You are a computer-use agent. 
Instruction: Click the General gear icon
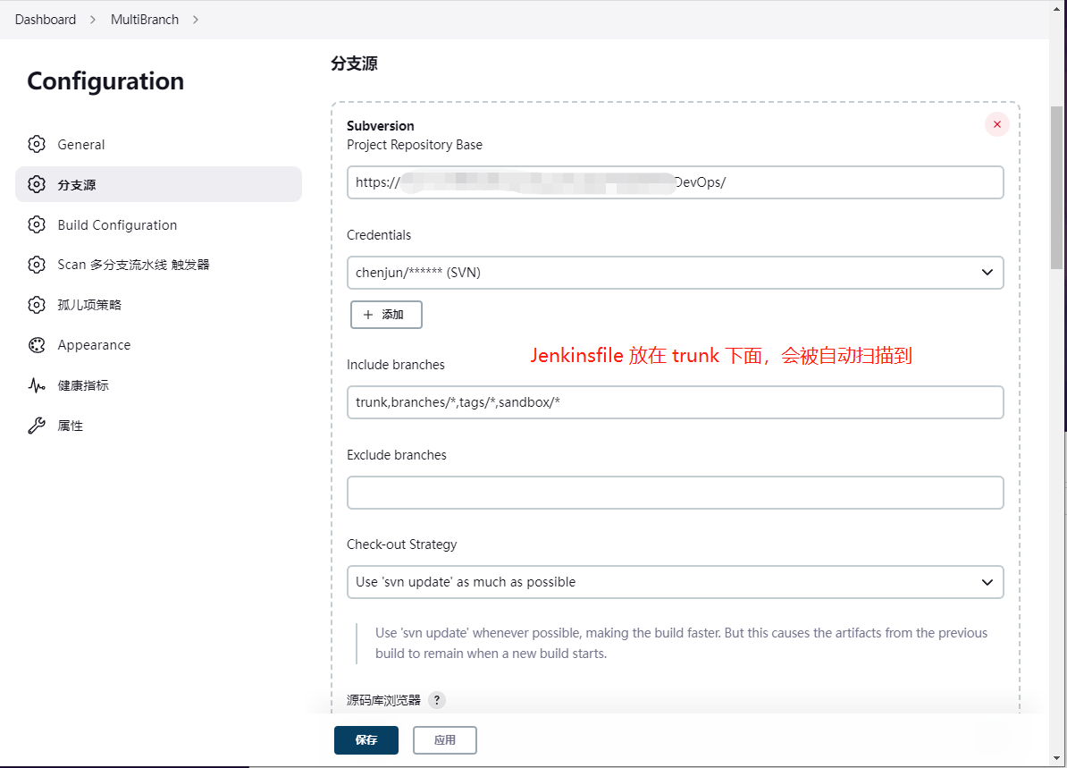[37, 144]
